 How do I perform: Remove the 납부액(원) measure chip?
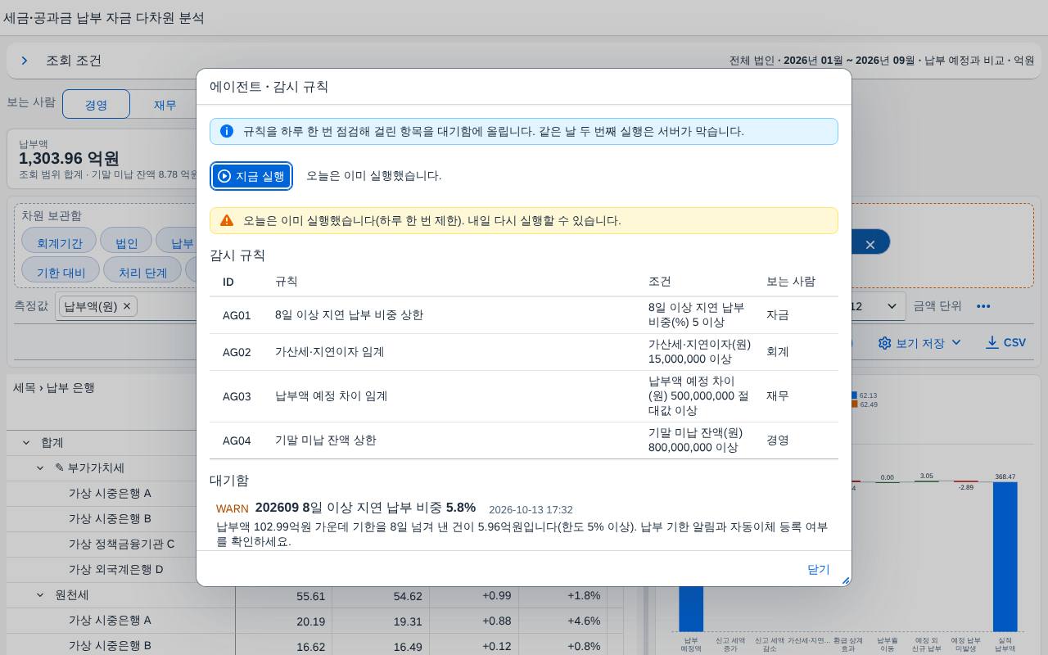click(x=127, y=306)
